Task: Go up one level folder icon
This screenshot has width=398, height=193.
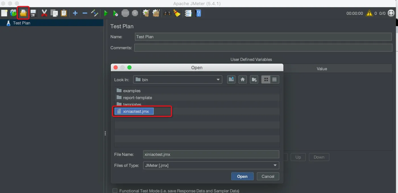Action: point(231,80)
